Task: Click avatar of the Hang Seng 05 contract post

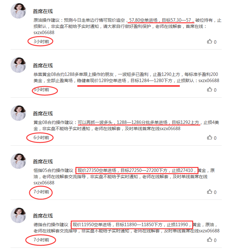Action: pyautogui.click(x=18, y=161)
